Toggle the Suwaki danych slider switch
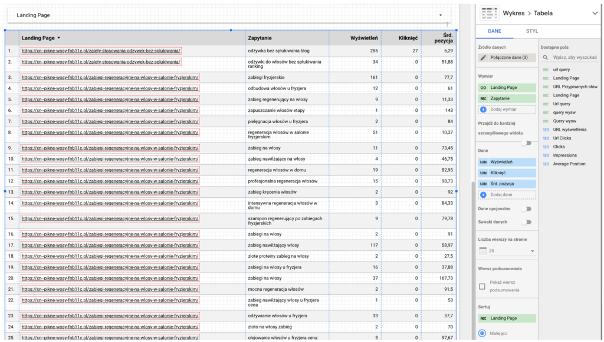This screenshot has height=342, width=604. pyautogui.click(x=525, y=222)
